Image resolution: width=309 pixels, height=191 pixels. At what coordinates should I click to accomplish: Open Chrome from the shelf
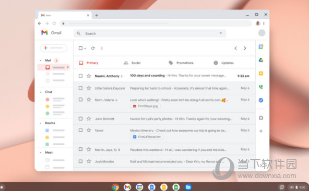(x=115, y=187)
